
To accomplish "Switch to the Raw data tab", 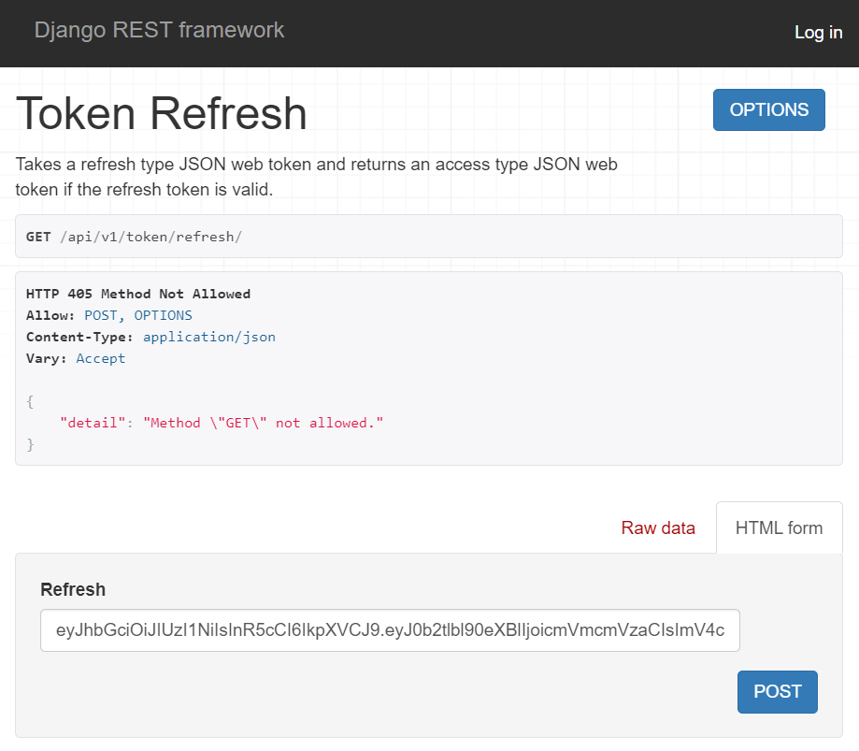I will [658, 527].
